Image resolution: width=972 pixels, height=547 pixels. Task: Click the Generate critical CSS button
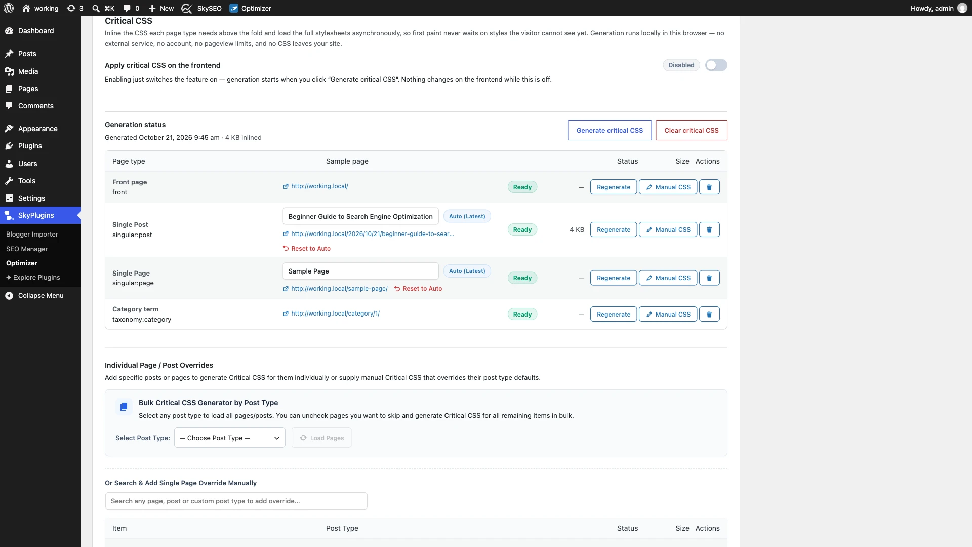(610, 130)
